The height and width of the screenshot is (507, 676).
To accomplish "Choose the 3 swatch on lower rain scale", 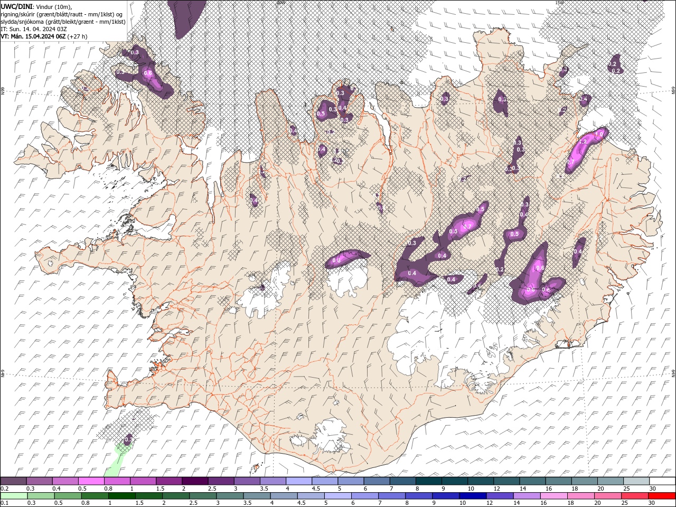I will pos(230,496).
